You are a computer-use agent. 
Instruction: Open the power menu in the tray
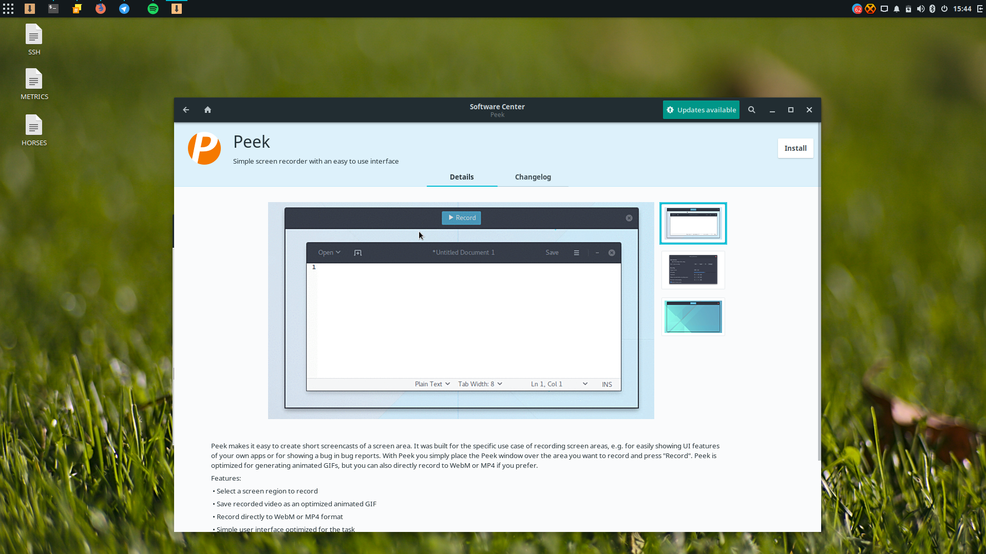pos(944,9)
